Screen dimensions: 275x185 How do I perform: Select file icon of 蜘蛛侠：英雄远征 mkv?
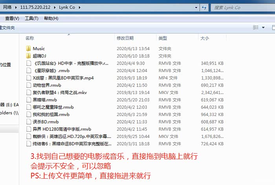tap(29, 136)
